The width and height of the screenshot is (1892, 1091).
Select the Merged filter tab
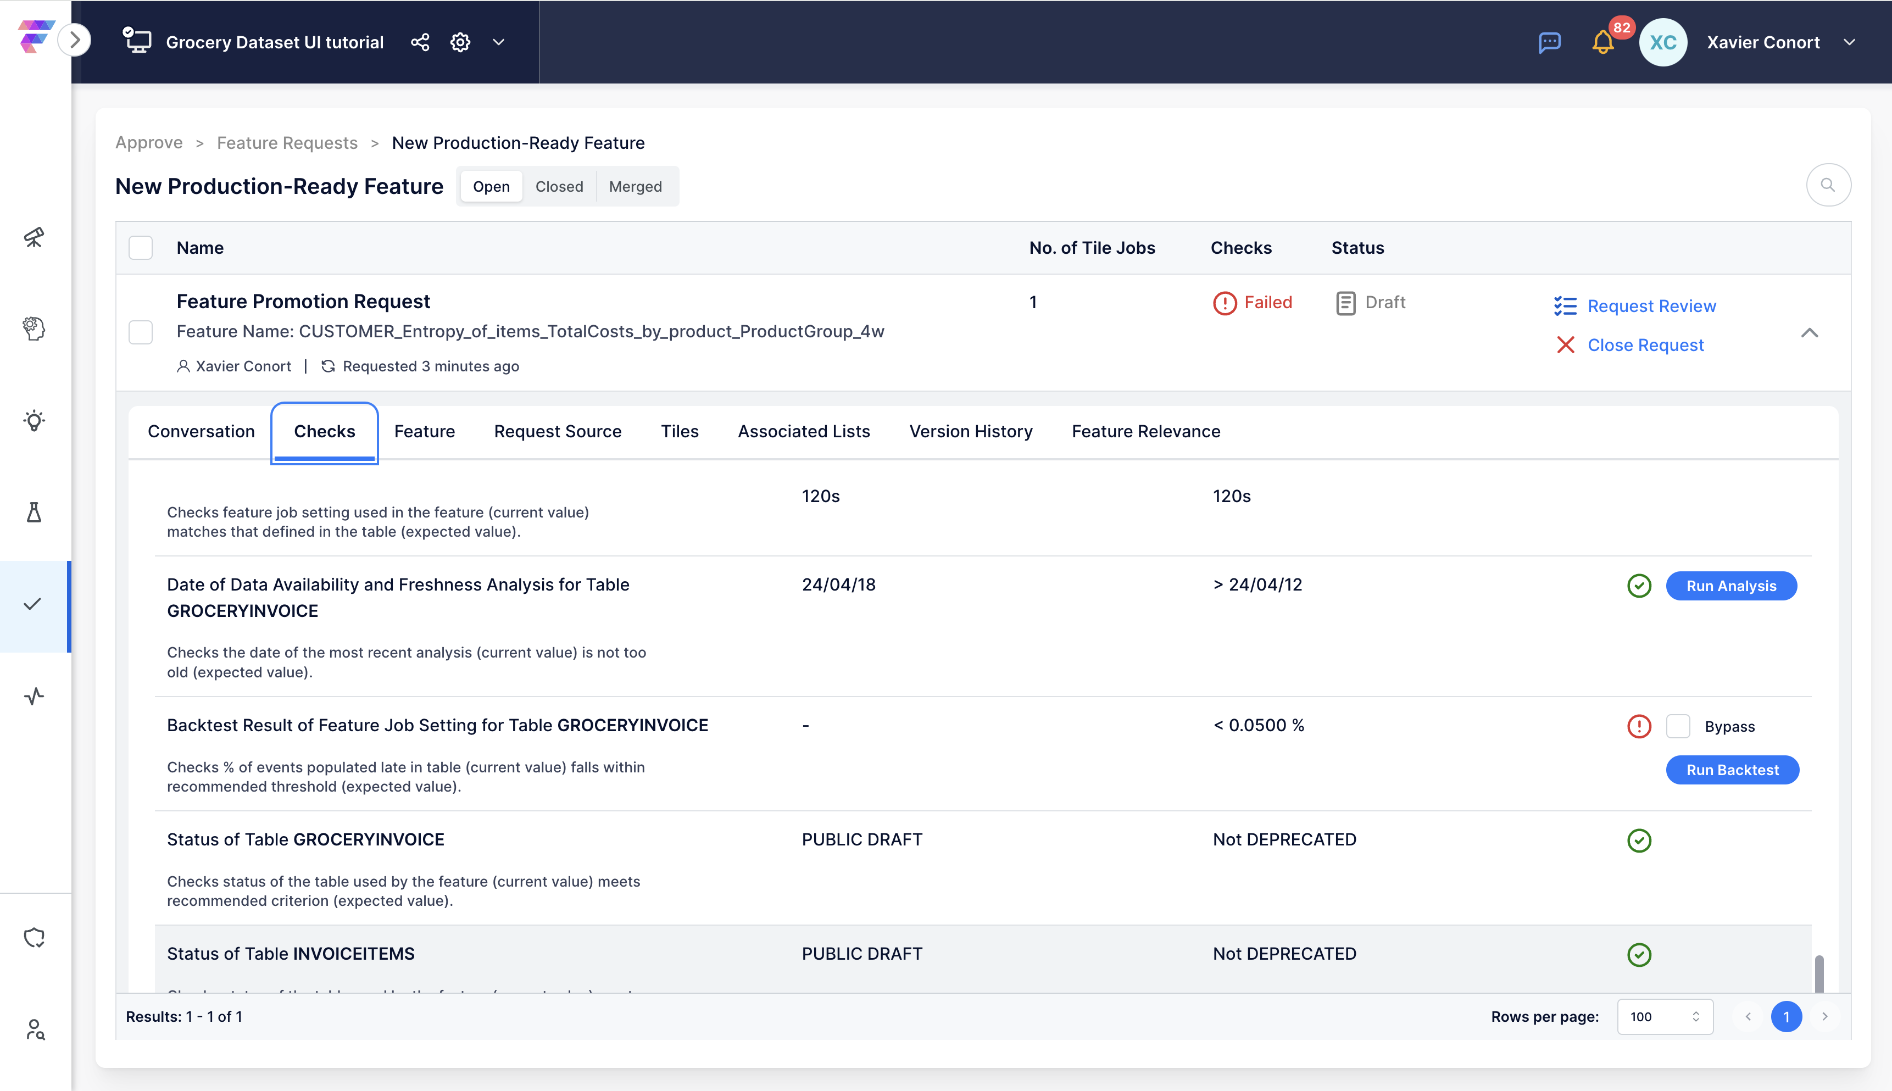[x=636, y=187]
